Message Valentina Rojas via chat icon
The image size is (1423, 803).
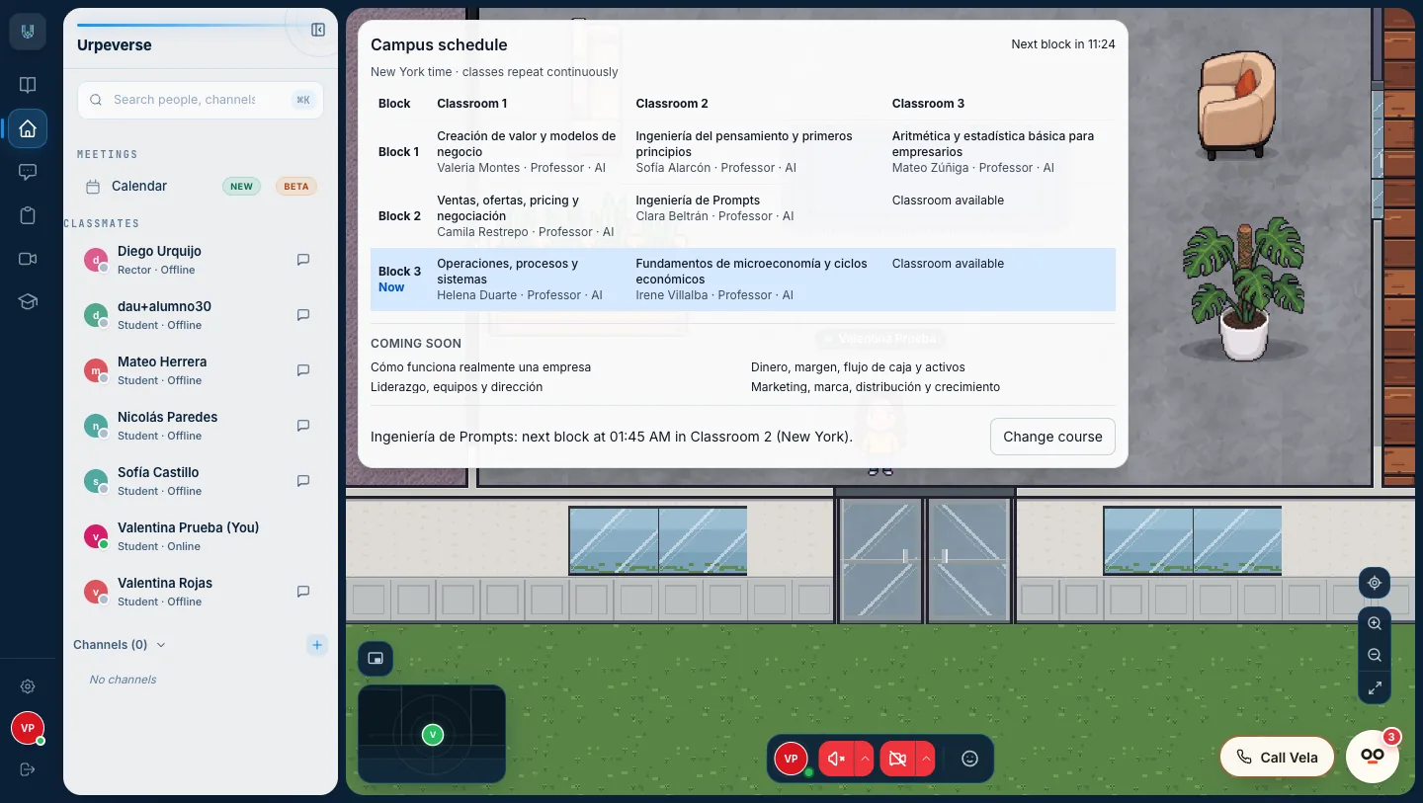303,592
